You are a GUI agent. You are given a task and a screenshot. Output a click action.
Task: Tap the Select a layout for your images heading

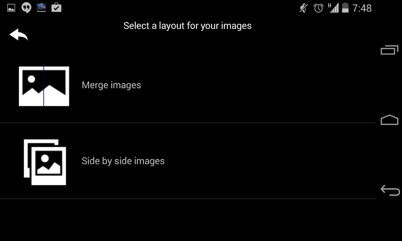187,26
